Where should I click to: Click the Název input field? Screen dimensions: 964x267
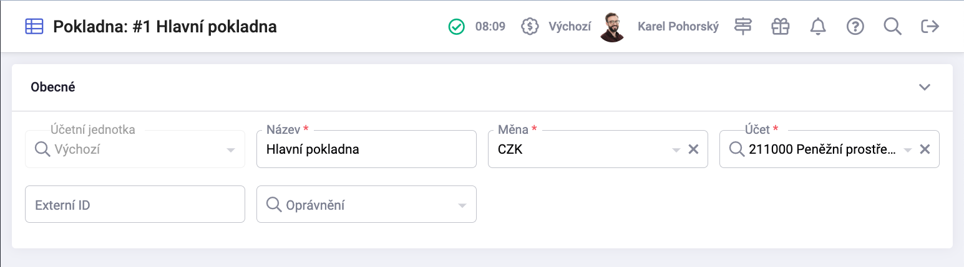pos(366,149)
